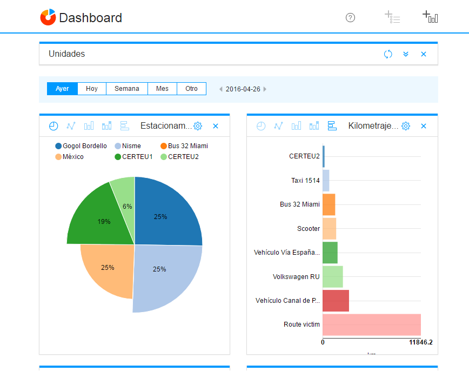Toggle Bus 32 Miami legend entry
Screen dimensions: 469x371
tap(184, 146)
